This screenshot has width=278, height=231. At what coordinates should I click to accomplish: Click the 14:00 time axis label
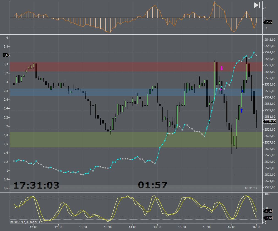(x=133, y=227)
